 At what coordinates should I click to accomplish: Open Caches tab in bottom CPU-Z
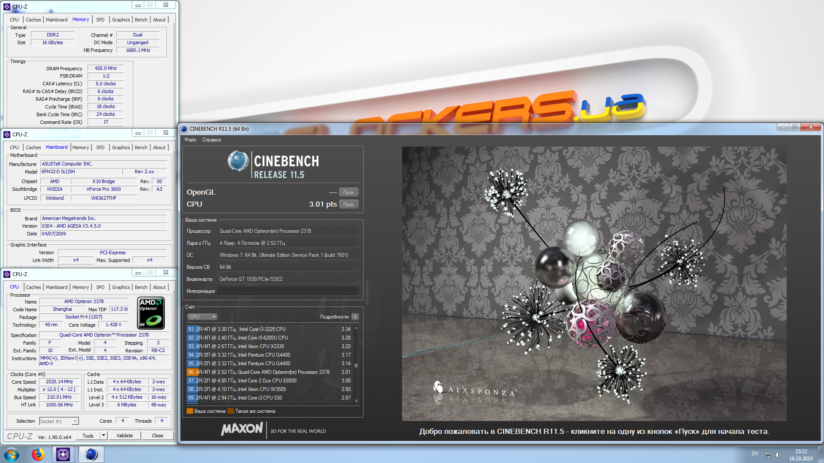tap(33, 287)
